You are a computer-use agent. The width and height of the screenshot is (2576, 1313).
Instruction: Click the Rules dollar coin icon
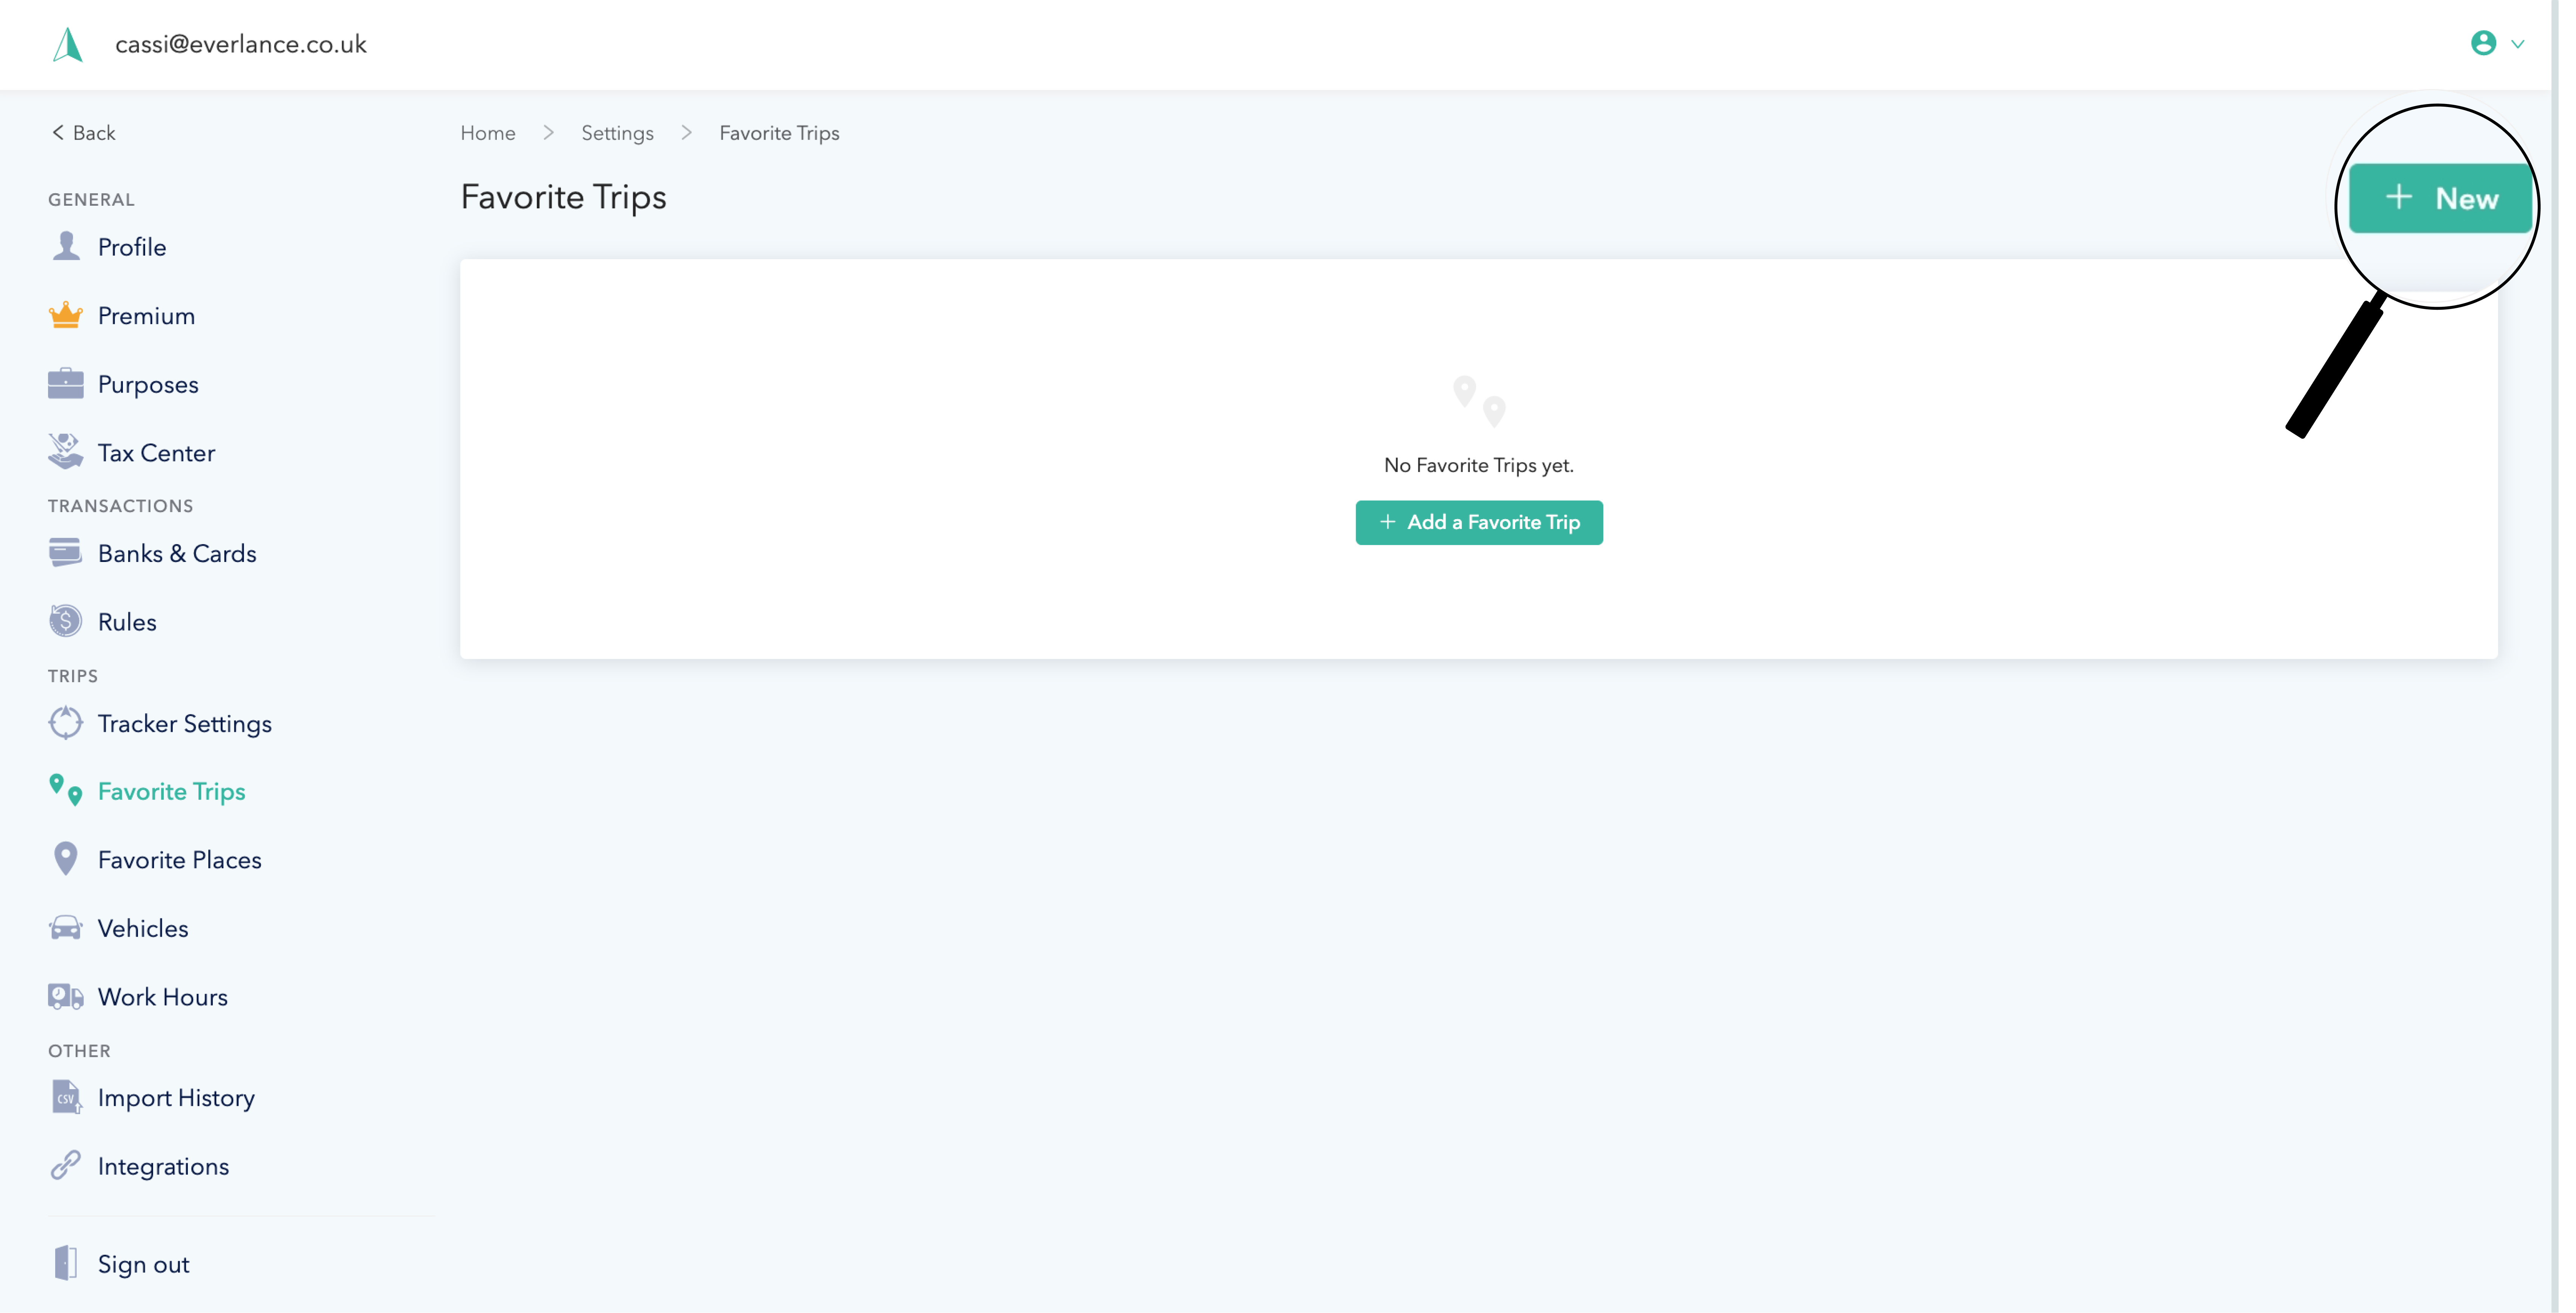66,621
